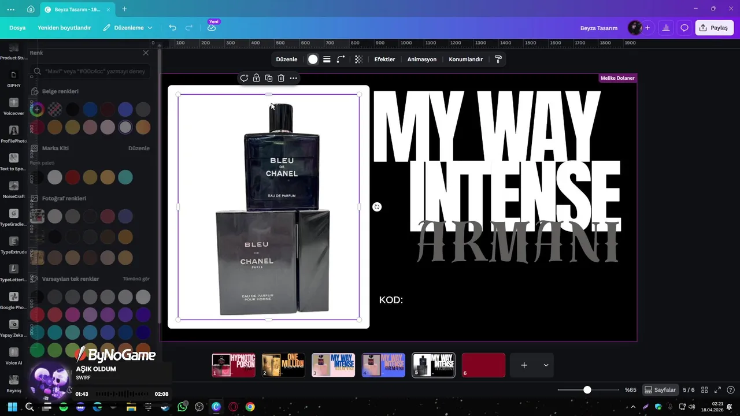
Task: Click the rotate handle beside the image
Action: (377, 207)
